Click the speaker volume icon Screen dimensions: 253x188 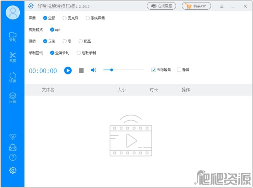click(94, 70)
